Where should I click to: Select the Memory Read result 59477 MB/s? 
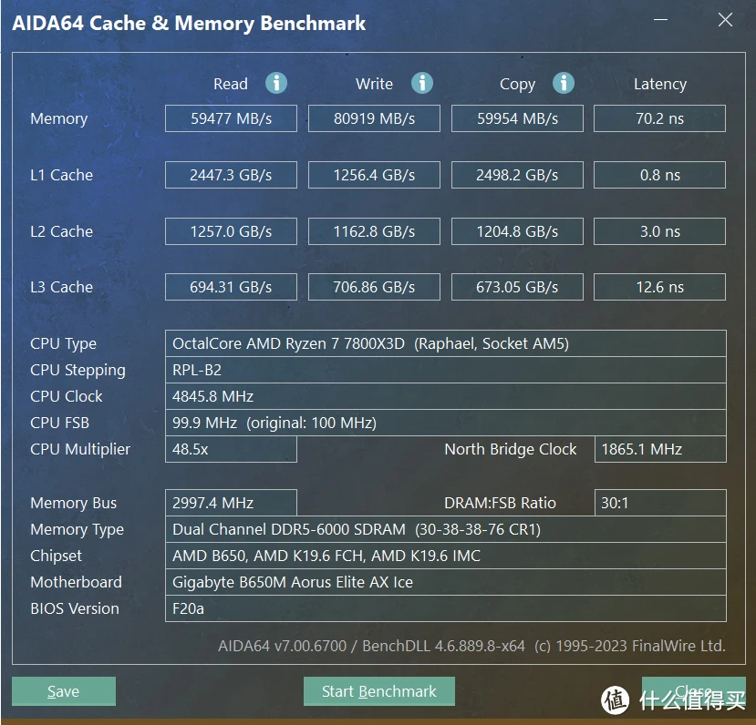[x=231, y=118]
